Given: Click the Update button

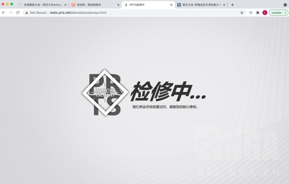Looking at the screenshot, I should point(277,12).
